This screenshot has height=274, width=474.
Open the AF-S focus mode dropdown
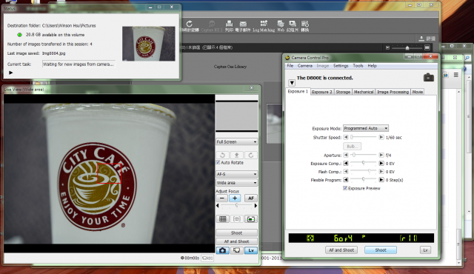pyautogui.click(x=237, y=174)
